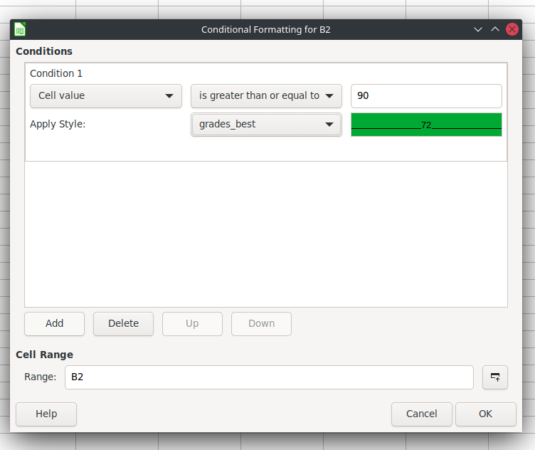535x450 pixels.
Task: Select the Condition 1 entry label
Action: (x=56, y=73)
